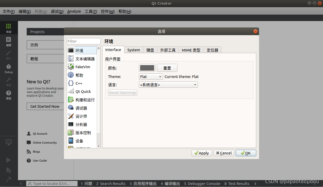Screen dimensions: 323x187
Task: Click the kit selector monitor icon
Action: 9,142
